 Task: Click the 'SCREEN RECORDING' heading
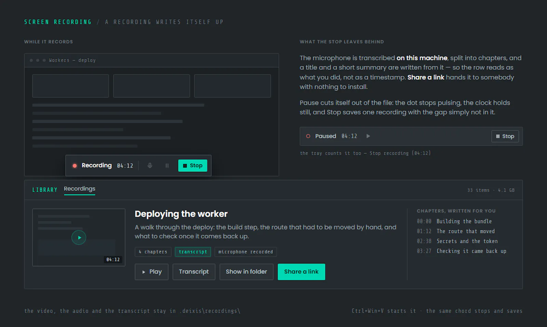coord(58,22)
